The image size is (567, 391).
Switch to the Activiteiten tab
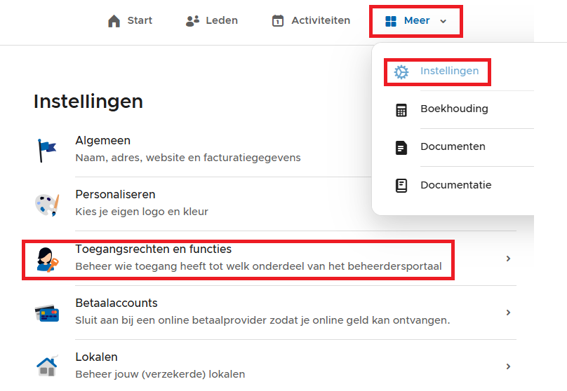click(x=320, y=21)
